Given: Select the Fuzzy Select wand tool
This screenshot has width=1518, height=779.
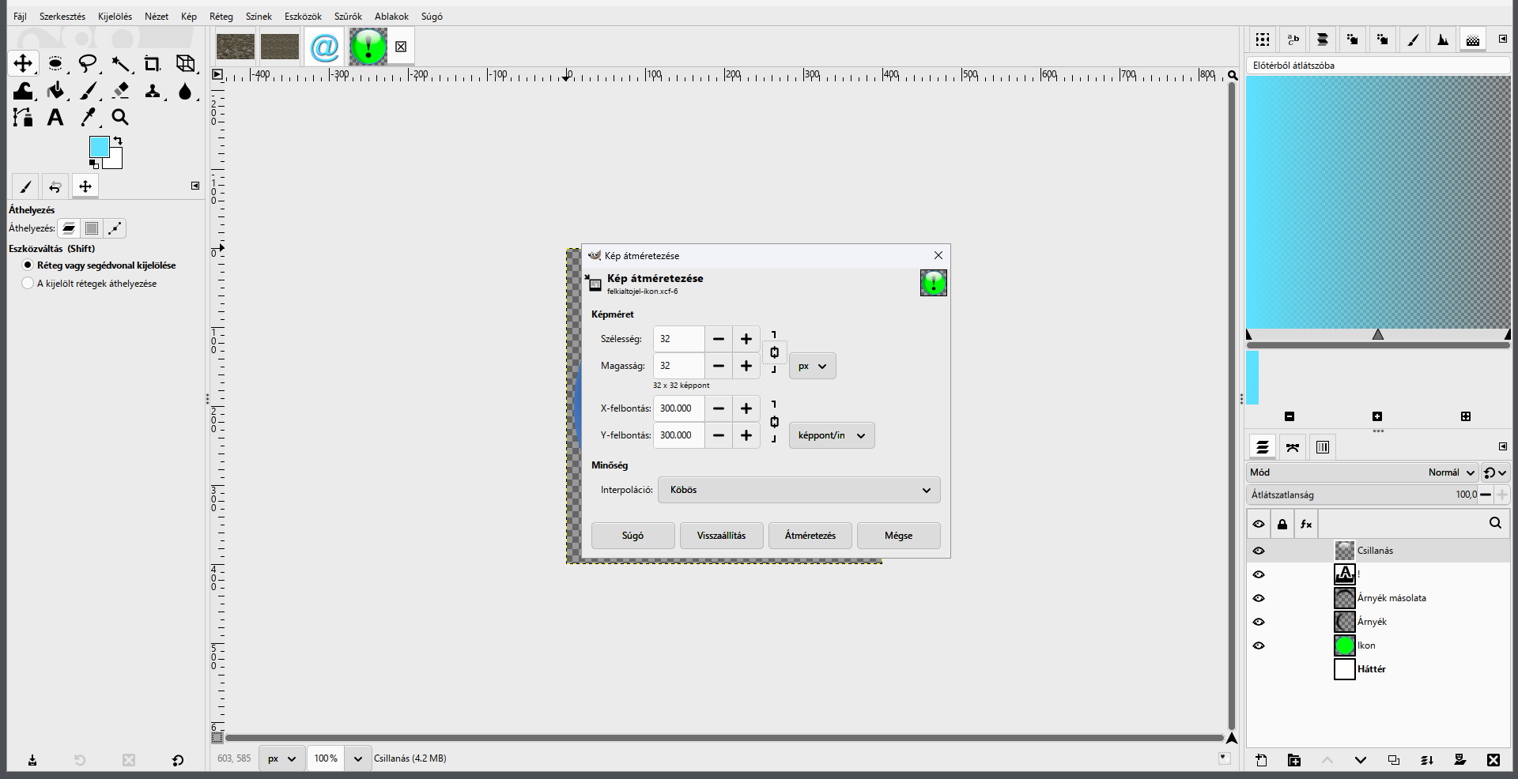Looking at the screenshot, I should [120, 63].
